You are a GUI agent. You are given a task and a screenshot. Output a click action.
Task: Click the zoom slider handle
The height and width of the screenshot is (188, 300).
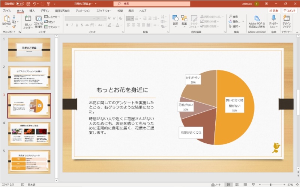[x=270, y=185]
